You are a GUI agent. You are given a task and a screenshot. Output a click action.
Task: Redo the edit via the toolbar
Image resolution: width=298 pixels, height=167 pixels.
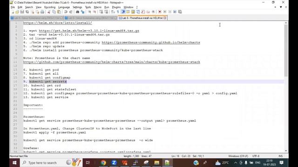click(x=71, y=12)
